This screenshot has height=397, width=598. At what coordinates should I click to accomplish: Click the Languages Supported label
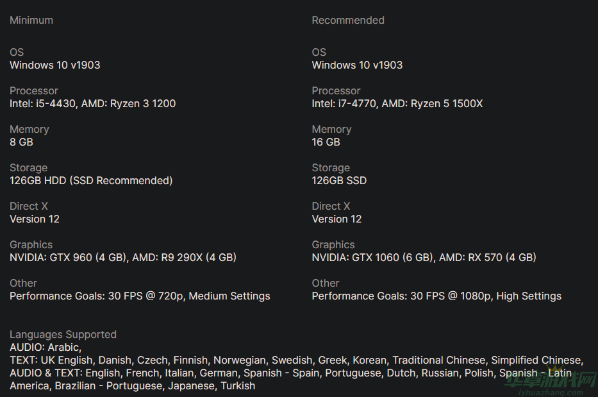[x=63, y=335]
